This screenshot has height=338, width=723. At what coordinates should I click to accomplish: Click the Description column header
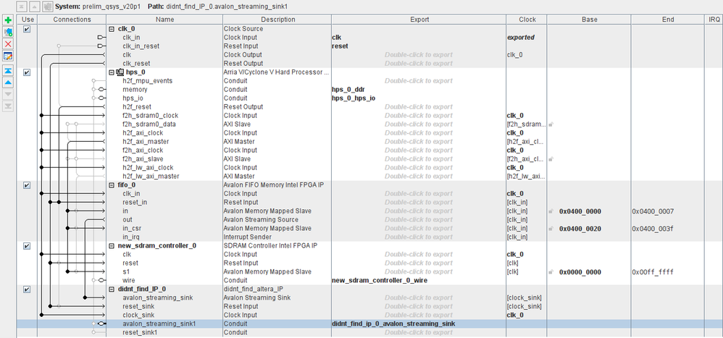tap(277, 20)
